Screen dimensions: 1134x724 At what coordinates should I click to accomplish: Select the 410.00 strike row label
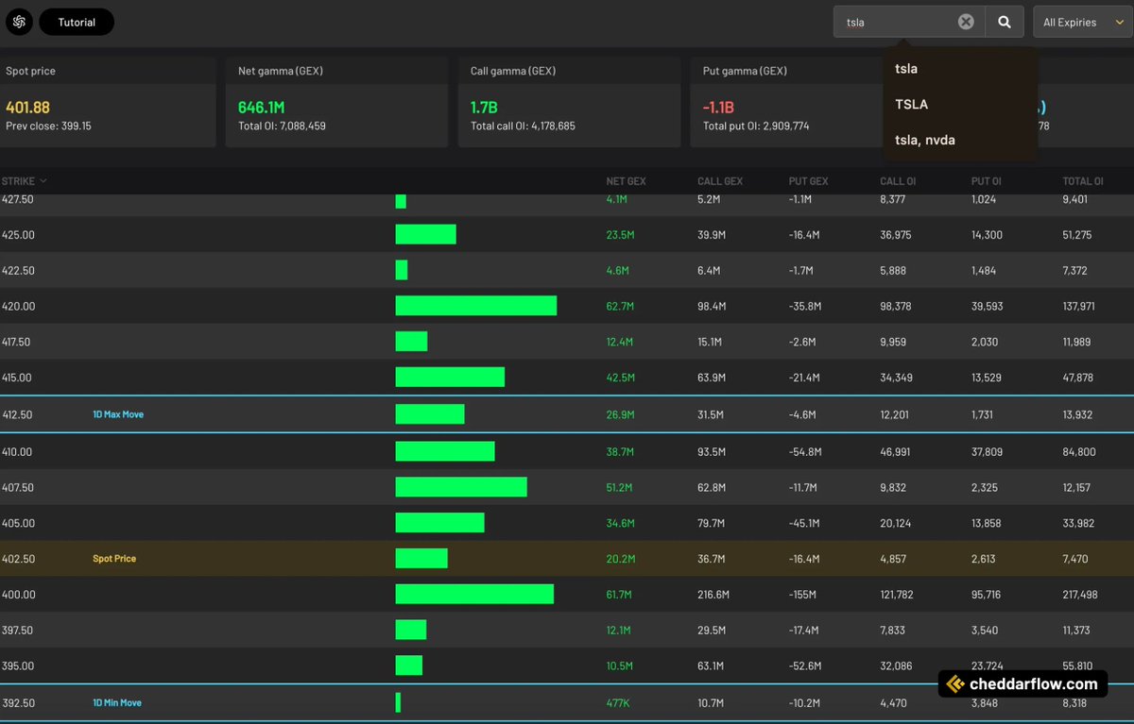(16, 452)
